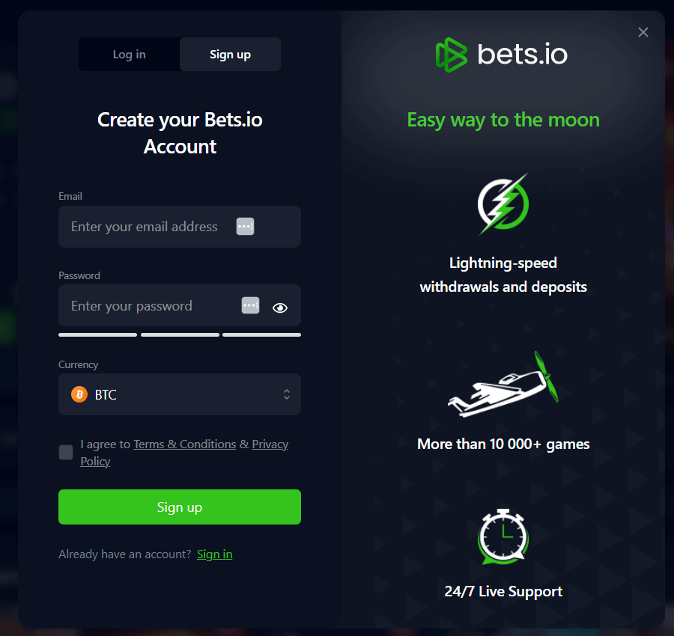
Task: Close the sign up dialog
Action: pyautogui.click(x=643, y=32)
